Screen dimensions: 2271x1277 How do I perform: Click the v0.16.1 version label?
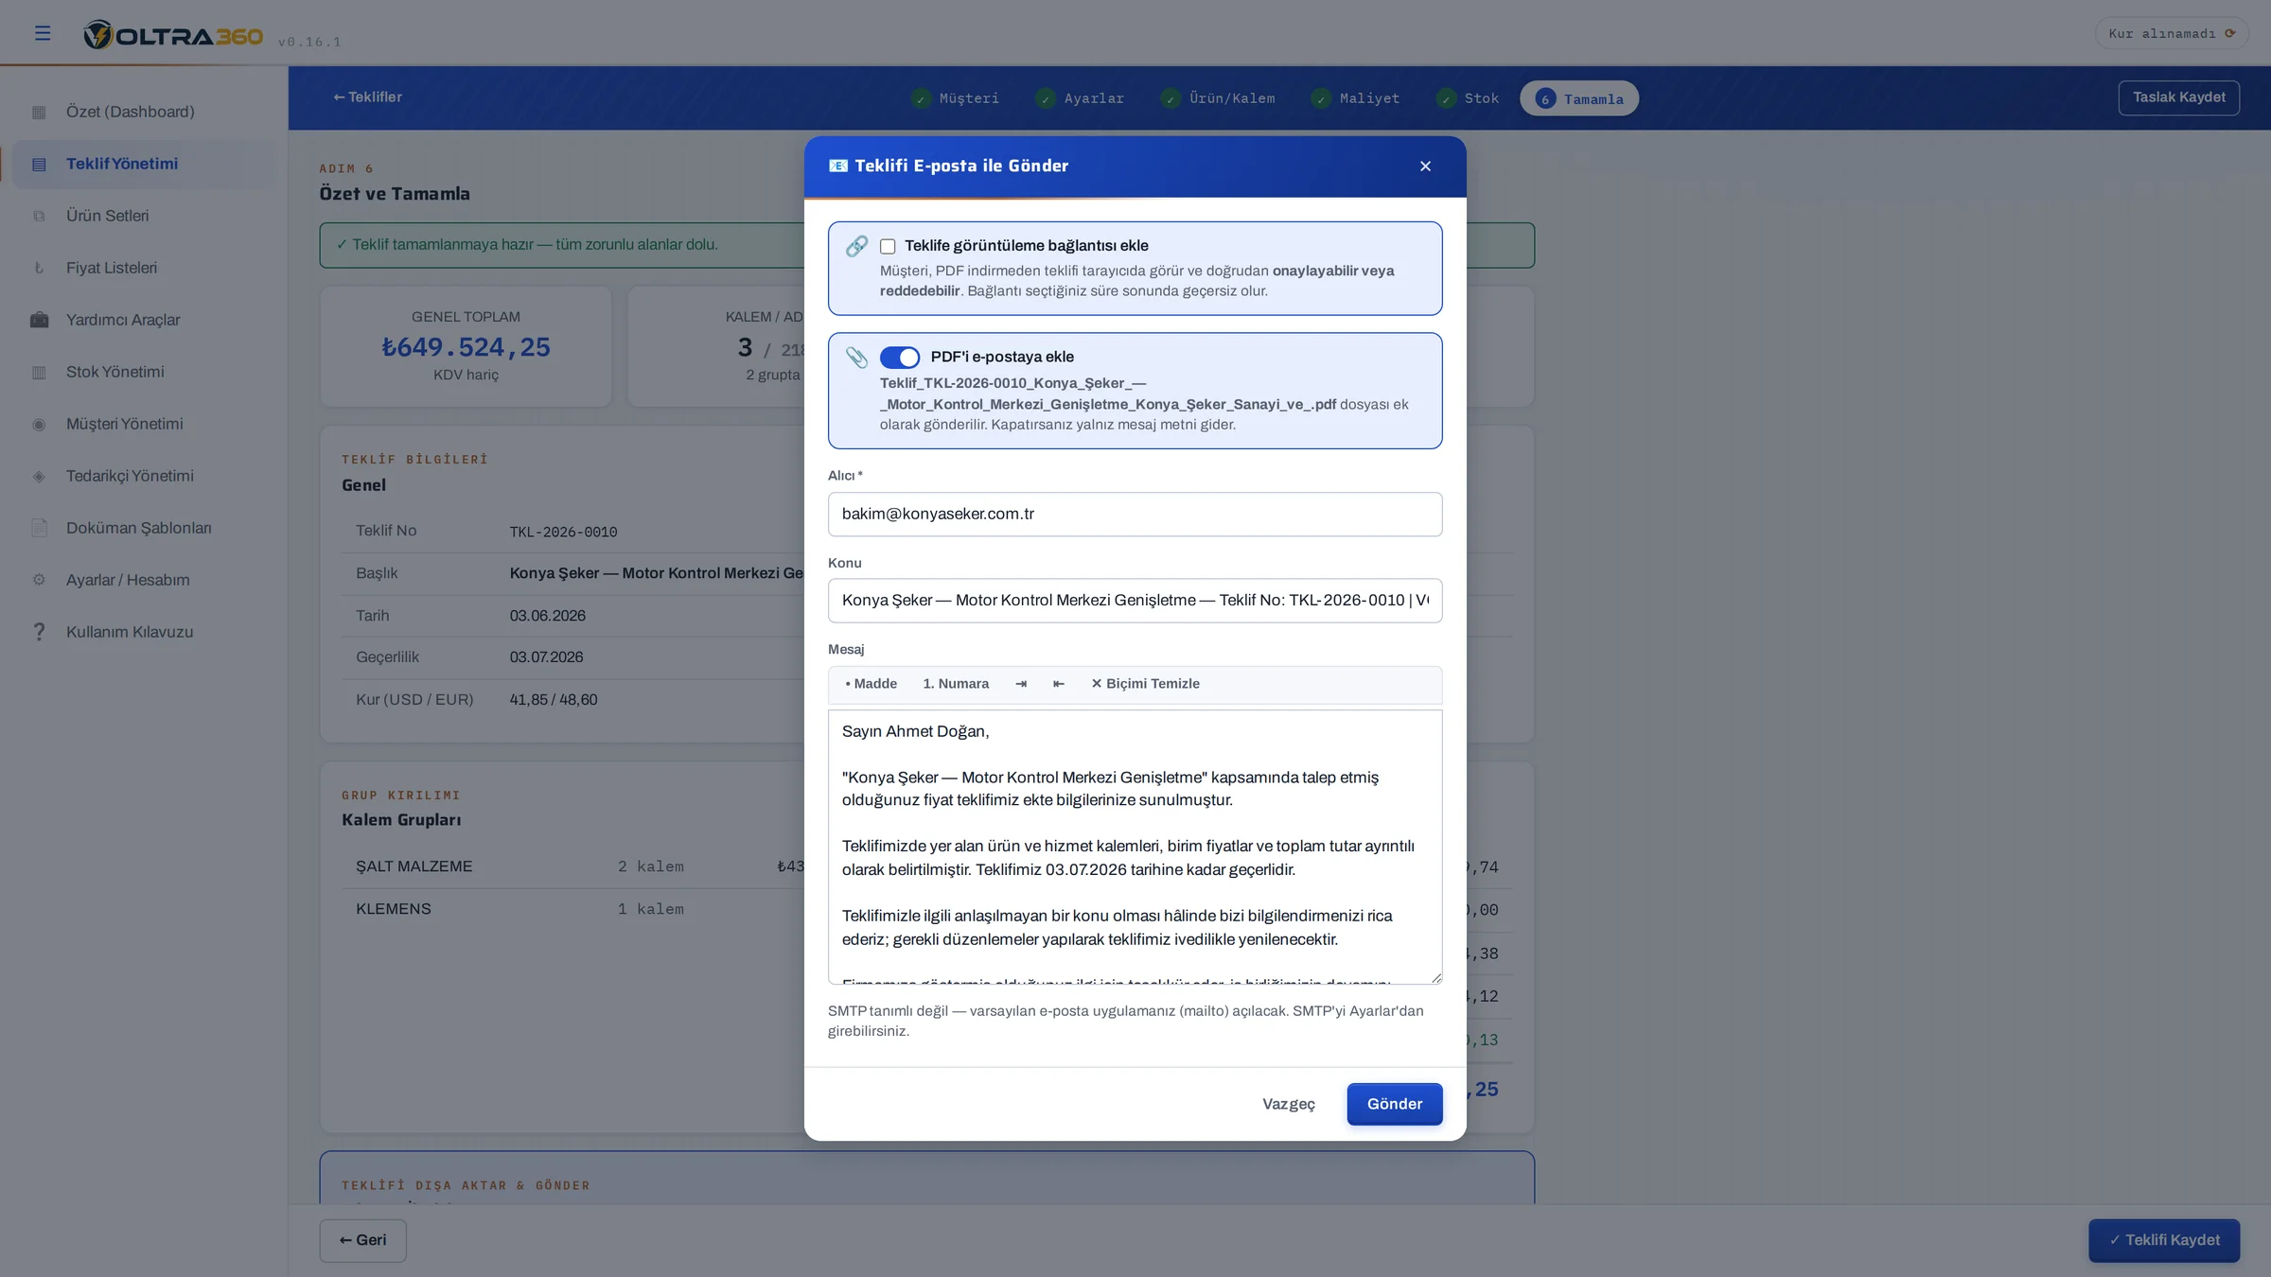[309, 43]
